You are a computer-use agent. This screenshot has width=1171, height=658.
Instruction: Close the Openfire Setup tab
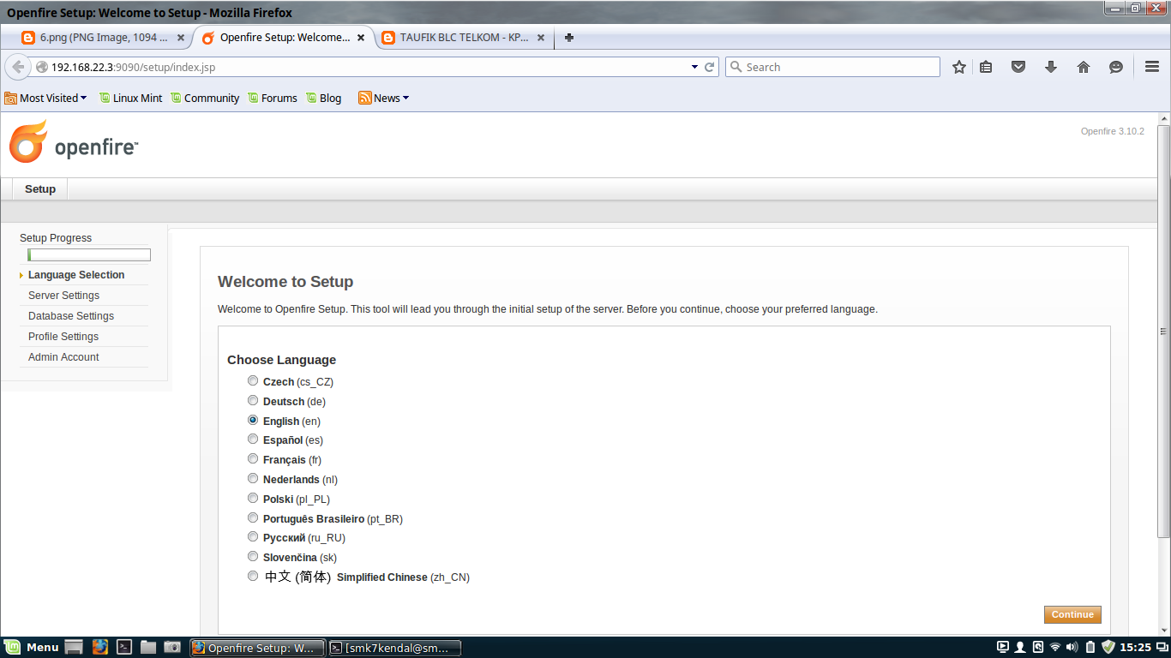click(361, 38)
